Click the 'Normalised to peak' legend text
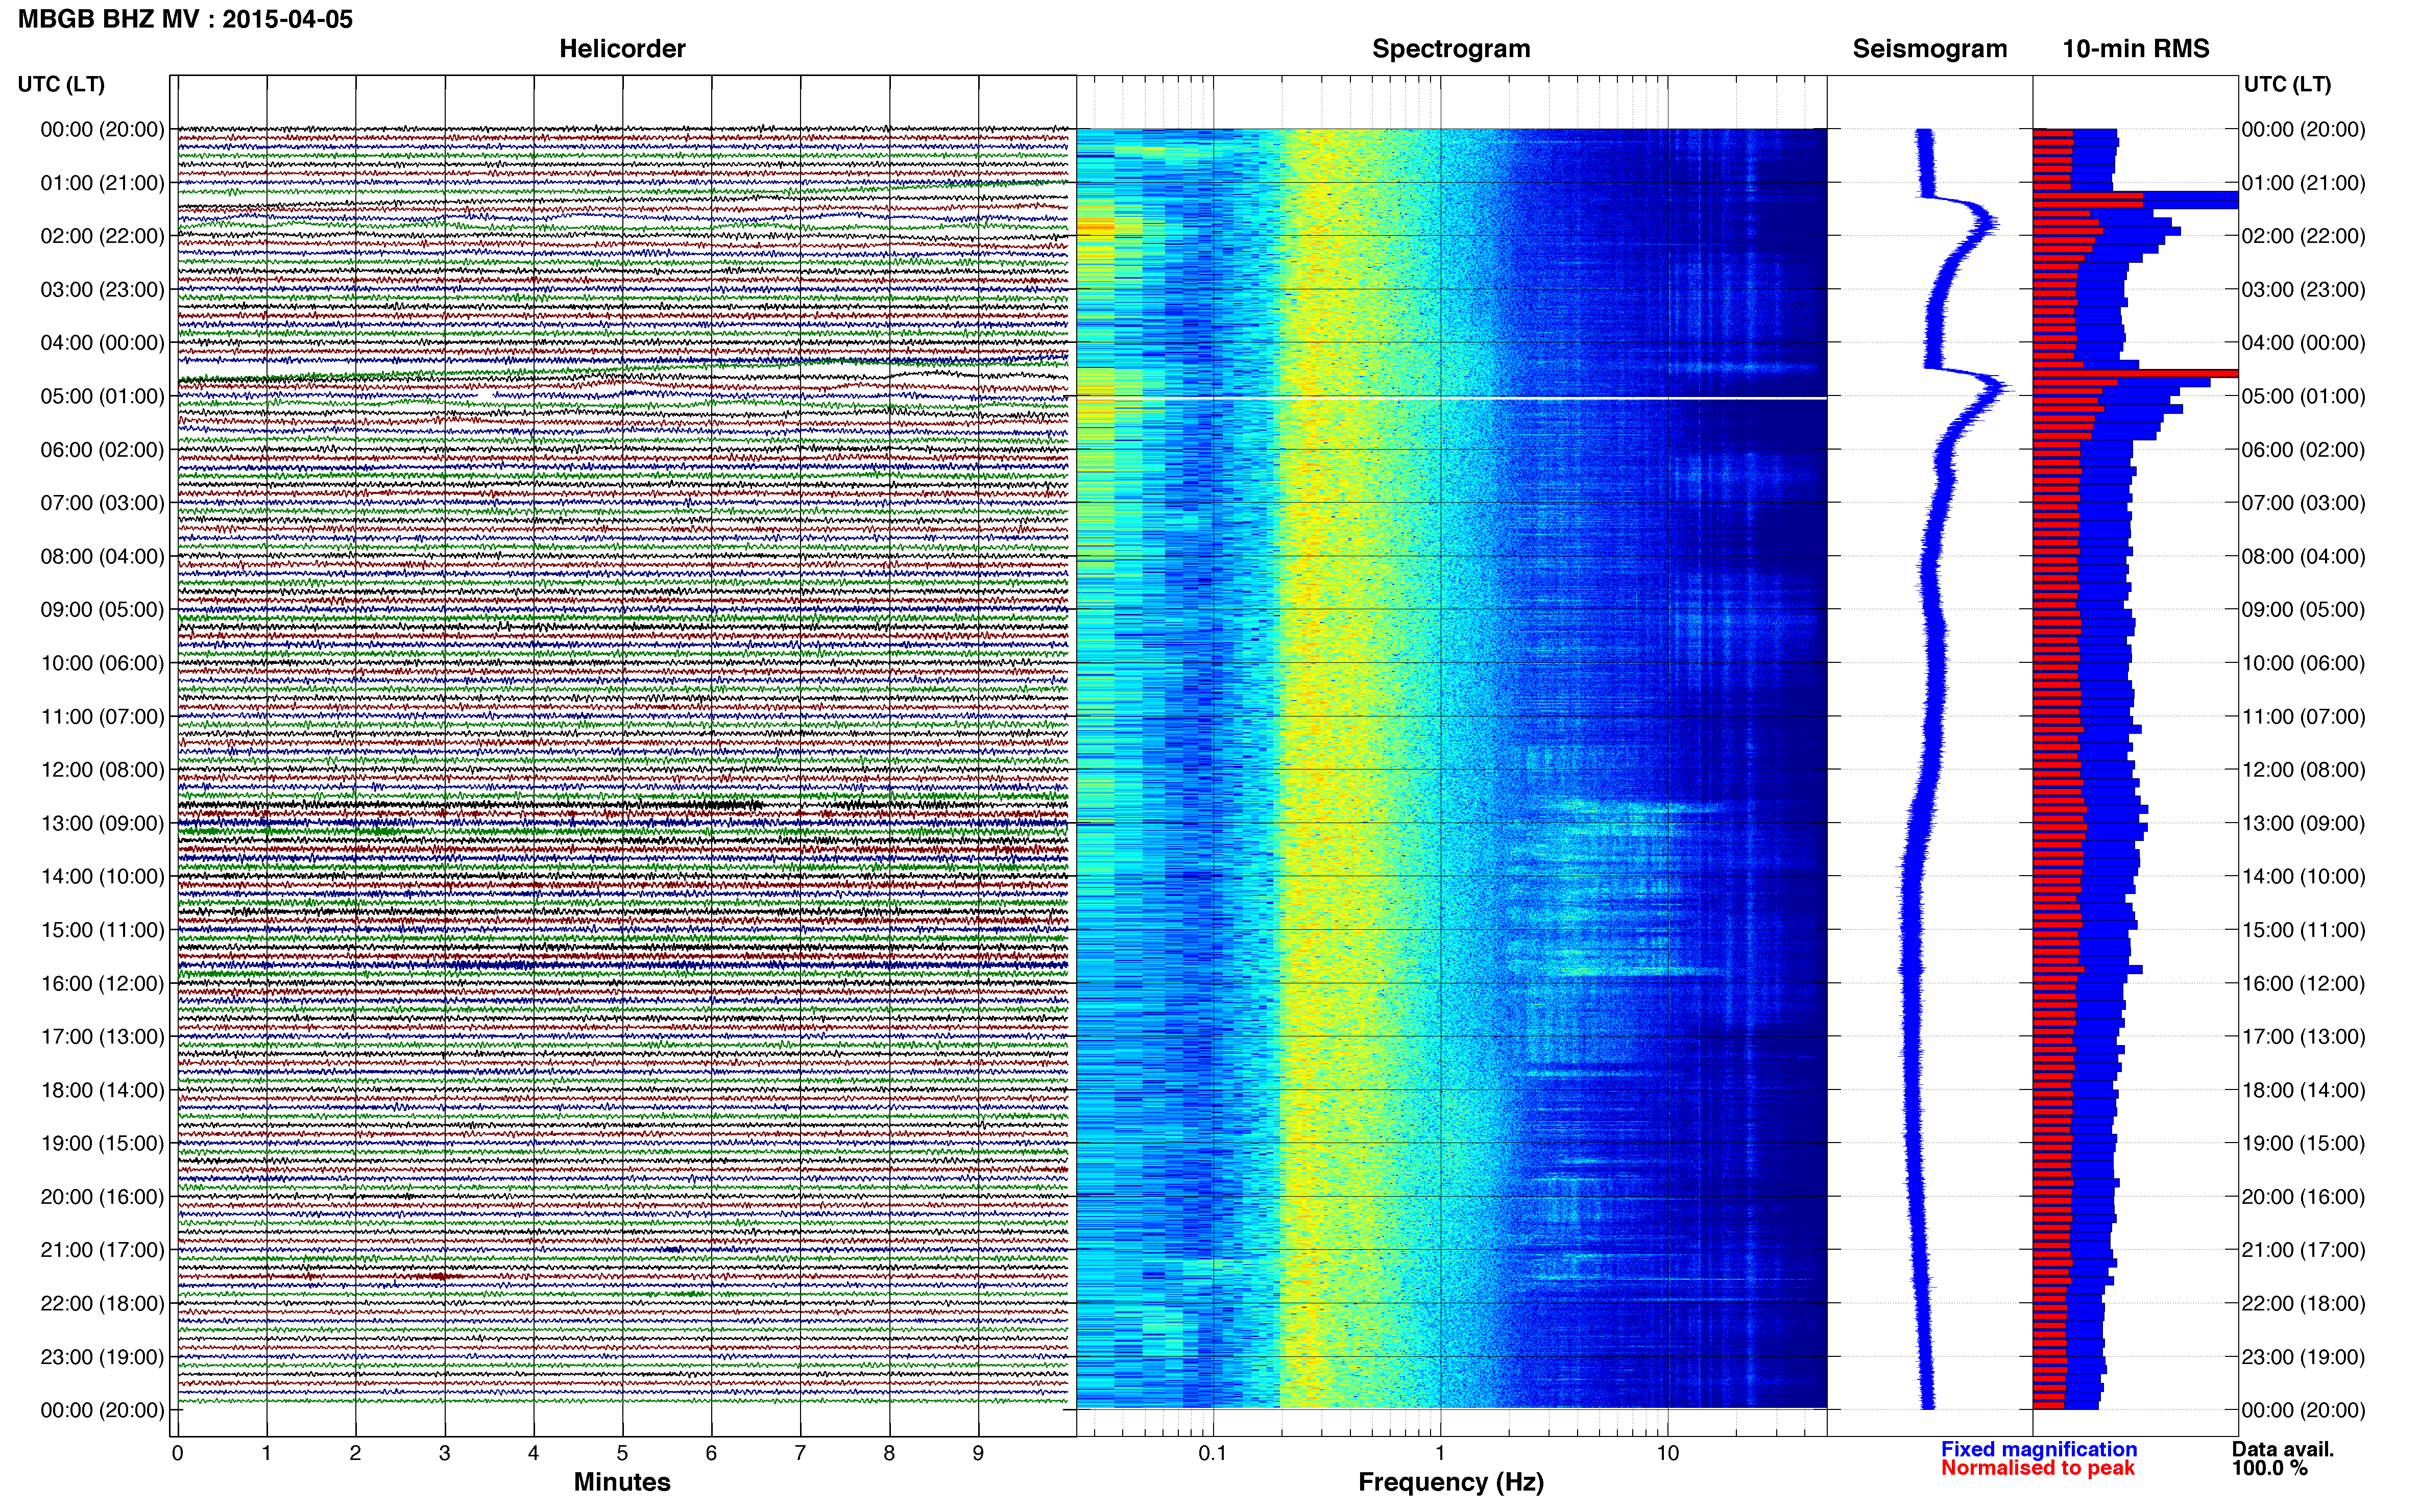Image resolution: width=2420 pixels, height=1512 pixels. 2038,1468
